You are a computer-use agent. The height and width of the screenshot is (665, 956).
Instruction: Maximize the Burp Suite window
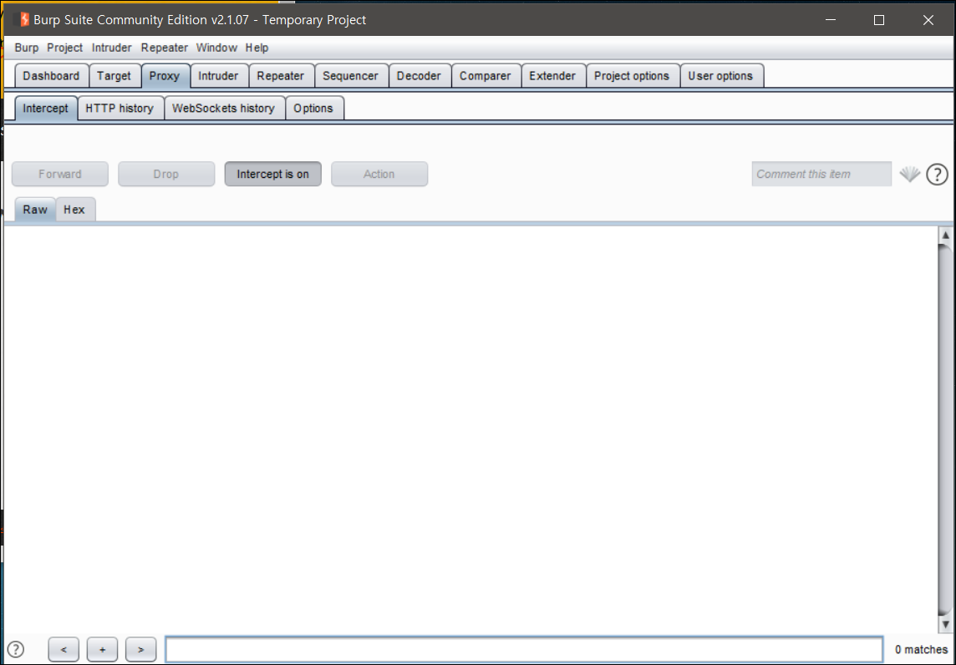(879, 19)
